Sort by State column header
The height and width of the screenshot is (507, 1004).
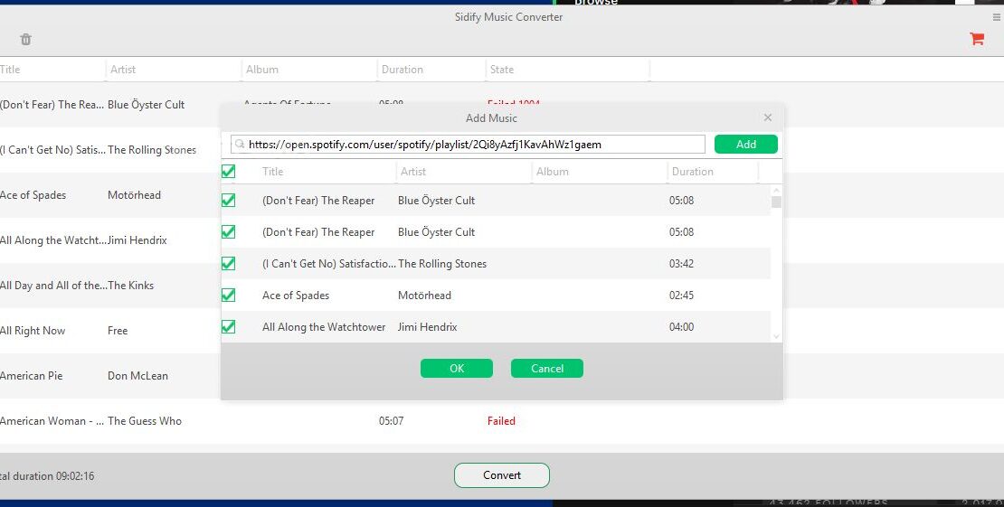[x=502, y=69]
